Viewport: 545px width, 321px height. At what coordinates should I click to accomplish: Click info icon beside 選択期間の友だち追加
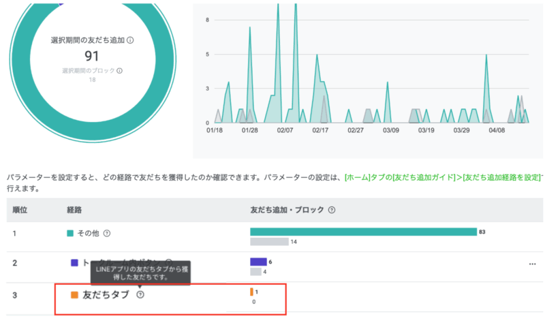[x=130, y=40]
